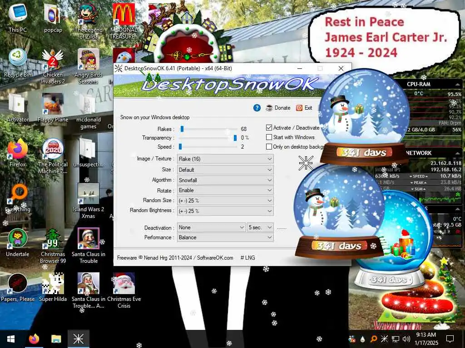465x348 pixels.
Task: Click the water drop tray icon
Action: click(x=363, y=339)
